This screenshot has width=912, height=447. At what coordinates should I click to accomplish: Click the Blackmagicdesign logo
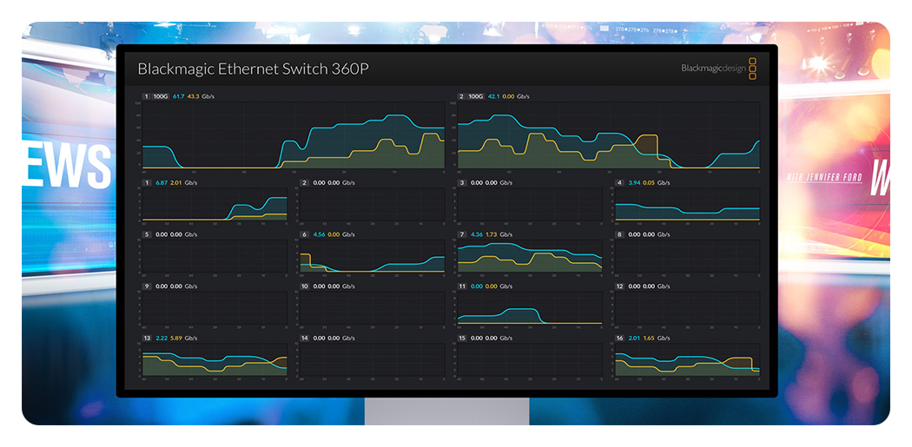(719, 69)
